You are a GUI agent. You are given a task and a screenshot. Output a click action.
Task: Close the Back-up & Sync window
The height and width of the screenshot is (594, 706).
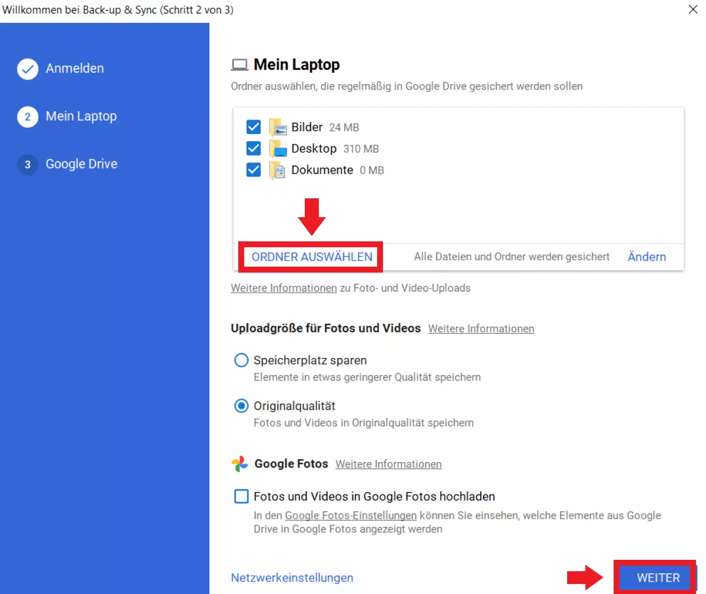[x=693, y=9]
